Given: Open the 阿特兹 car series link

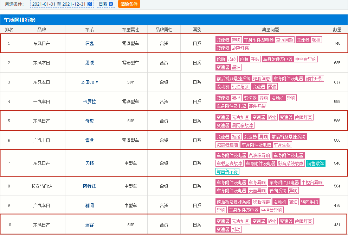Looking at the screenshot, I should coord(89,186).
